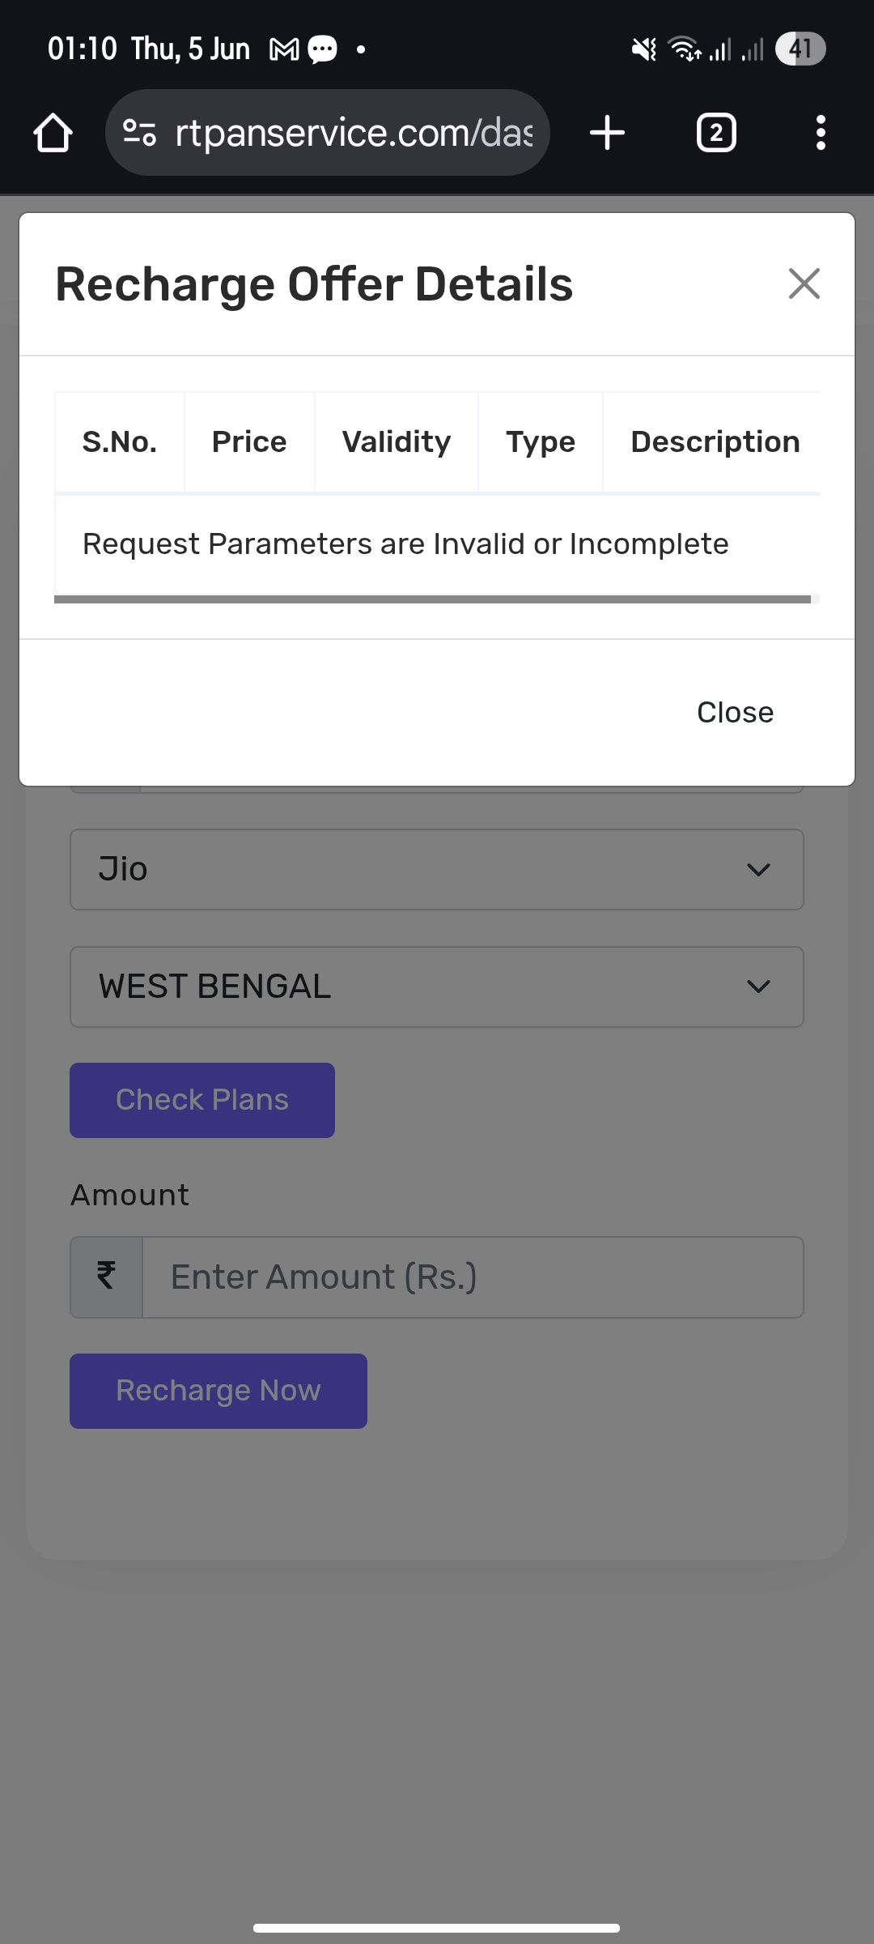This screenshot has width=874, height=1944.
Task: Open a new tab with plus icon
Action: click(607, 133)
